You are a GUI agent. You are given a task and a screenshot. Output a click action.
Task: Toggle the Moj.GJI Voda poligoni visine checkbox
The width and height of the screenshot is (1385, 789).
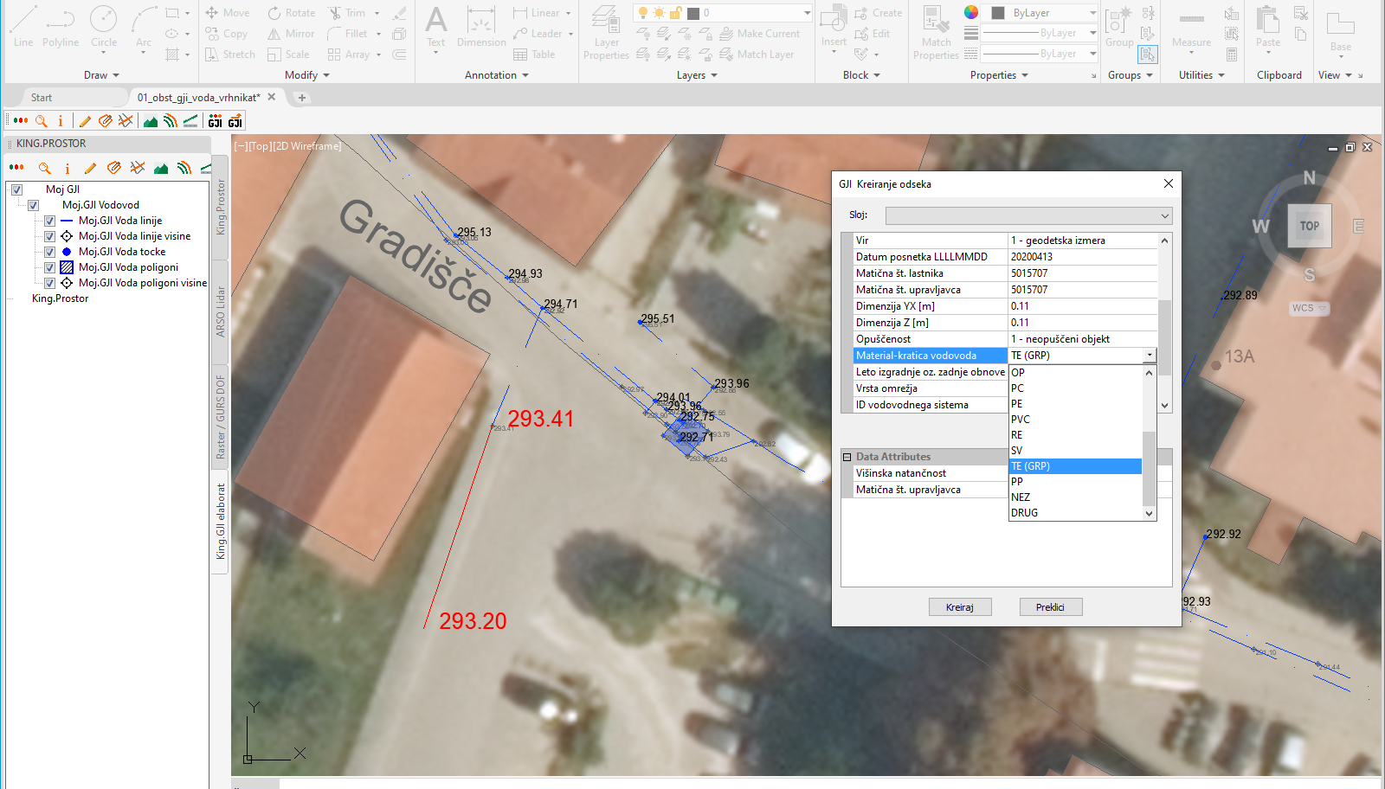point(49,283)
